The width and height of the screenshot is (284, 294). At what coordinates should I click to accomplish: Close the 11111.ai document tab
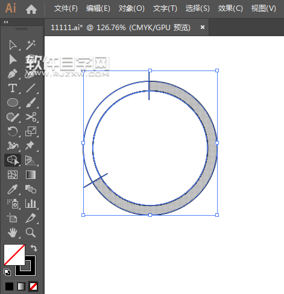tap(203, 27)
